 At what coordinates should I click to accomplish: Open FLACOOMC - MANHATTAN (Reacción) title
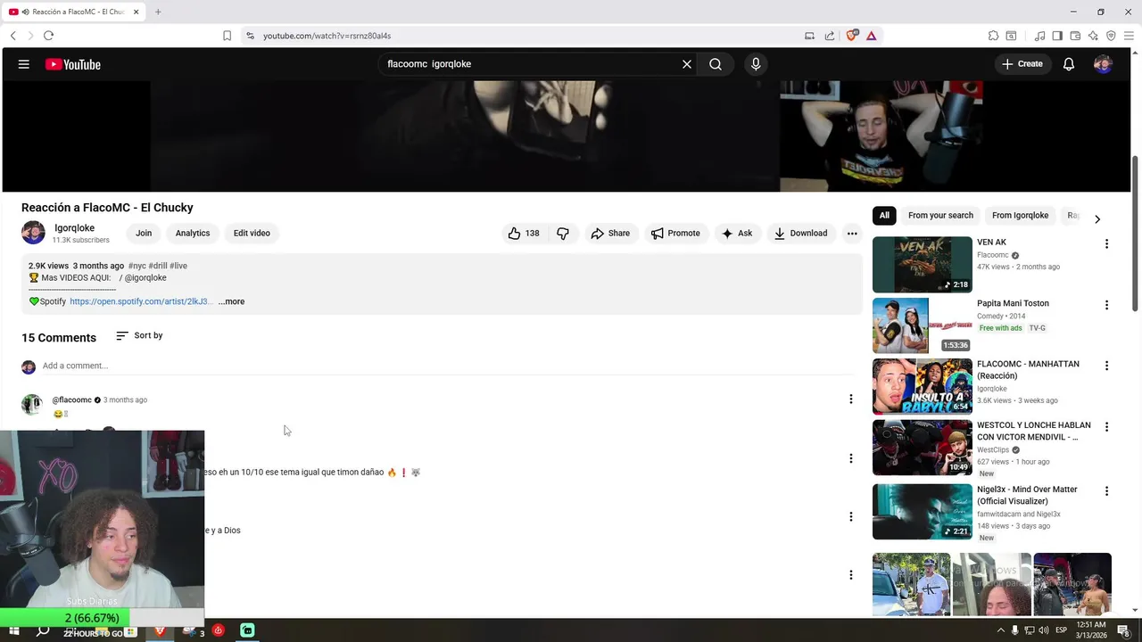(x=1028, y=370)
